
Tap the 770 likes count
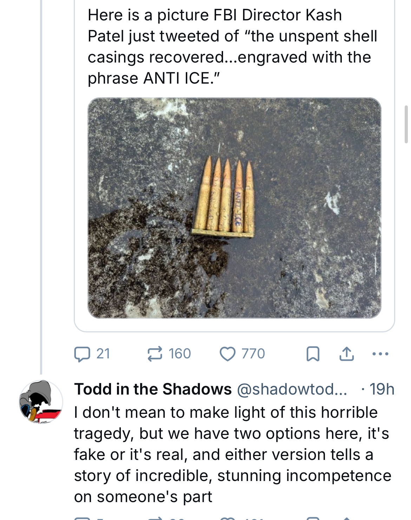(x=253, y=354)
